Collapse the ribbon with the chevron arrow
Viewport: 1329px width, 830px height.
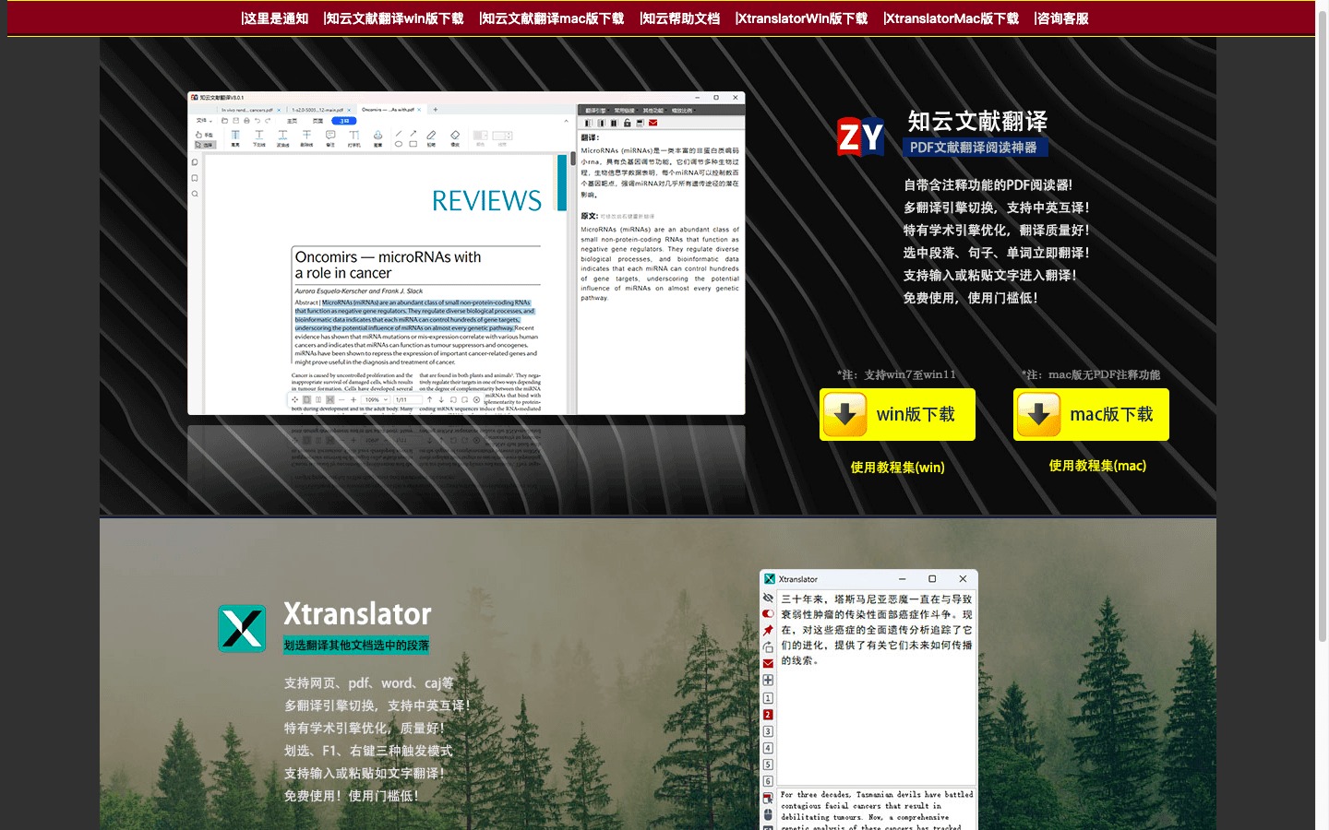coord(567,121)
